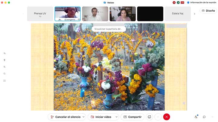This screenshot has width=218, height=122.
Task: Open the reactions emoji button
Action: pyautogui.click(x=149, y=117)
